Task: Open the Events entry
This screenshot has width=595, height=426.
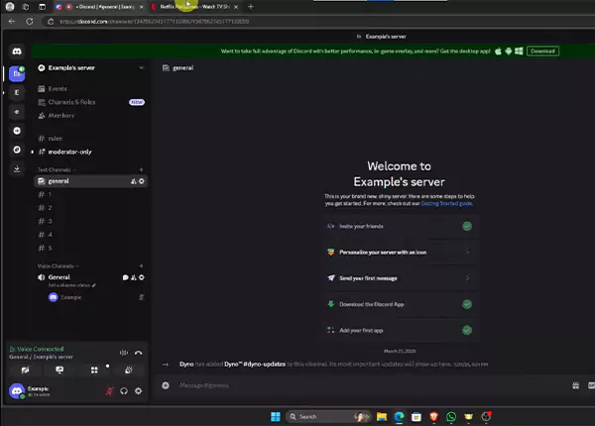Action: [89, 89]
